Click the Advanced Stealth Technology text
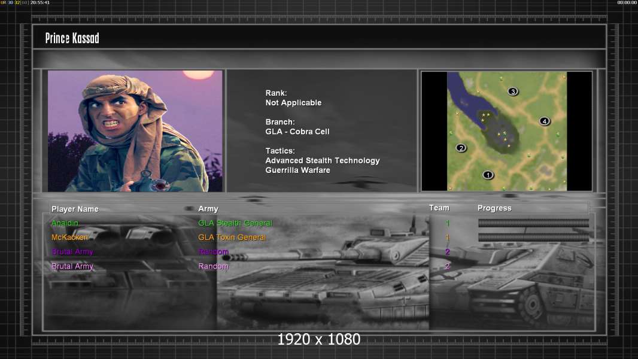Screen dimensions: 638x359 pos(323,160)
